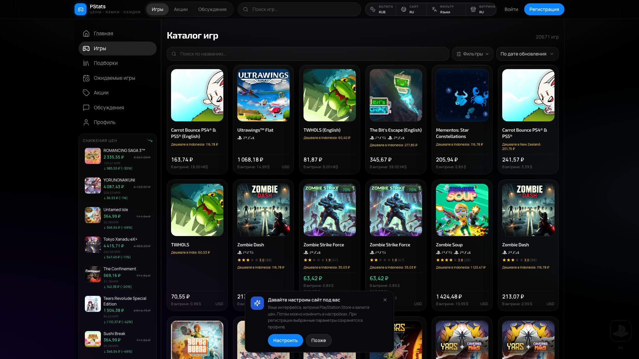Screen dimensions: 639x359
Task: Open the Ultrawings Flat game cover
Action: (263, 95)
